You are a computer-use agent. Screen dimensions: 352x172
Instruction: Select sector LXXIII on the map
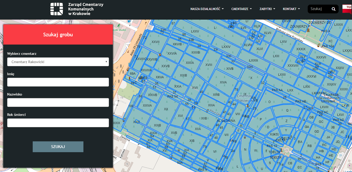[253, 61]
